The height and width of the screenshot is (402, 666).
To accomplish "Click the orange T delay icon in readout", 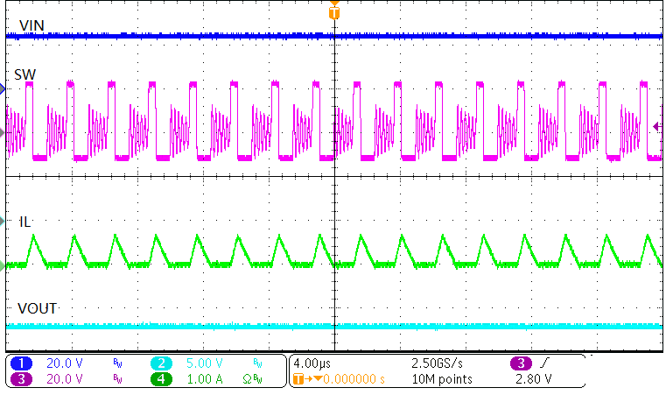I will [x=298, y=379].
